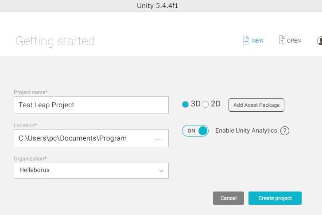The height and width of the screenshot is (215, 322).
Task: Expand the Organization dropdown arrow
Action: point(161,171)
